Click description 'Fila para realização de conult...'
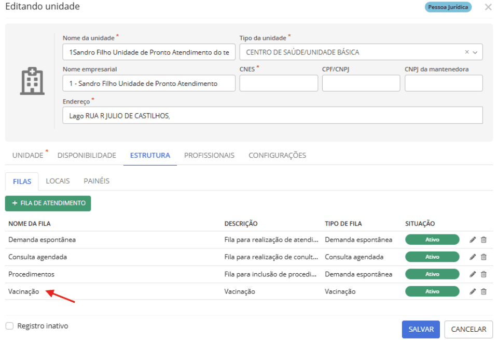This screenshot has height=340, width=497. click(x=271, y=257)
